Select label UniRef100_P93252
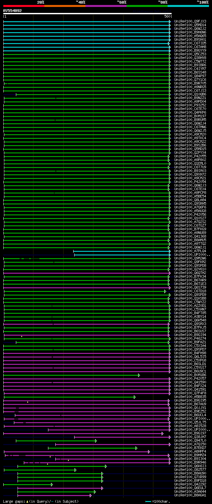This screenshot has width=212, height=504. [190, 105]
